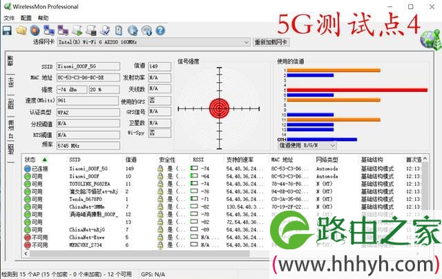Click the SSID field showing Xiaomi_800F_5G
Viewport: 442px width, 279px height.
click(88, 66)
